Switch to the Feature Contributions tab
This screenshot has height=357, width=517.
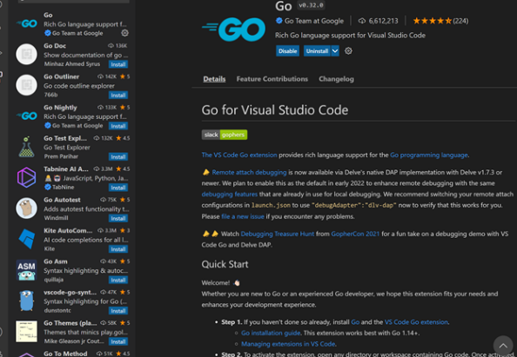(x=272, y=79)
